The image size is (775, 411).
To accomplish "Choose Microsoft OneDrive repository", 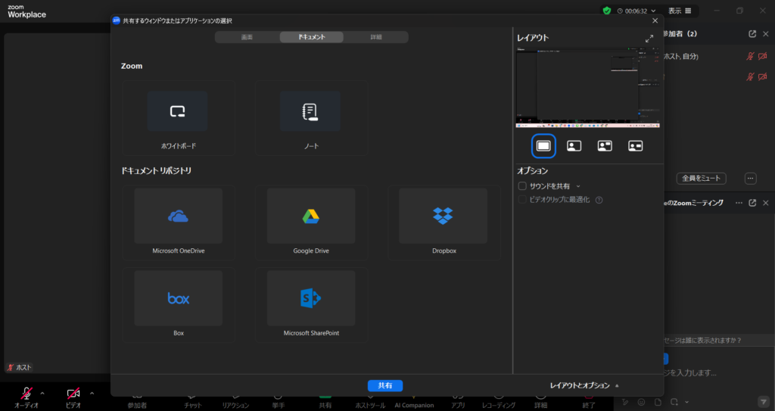I will (x=178, y=222).
